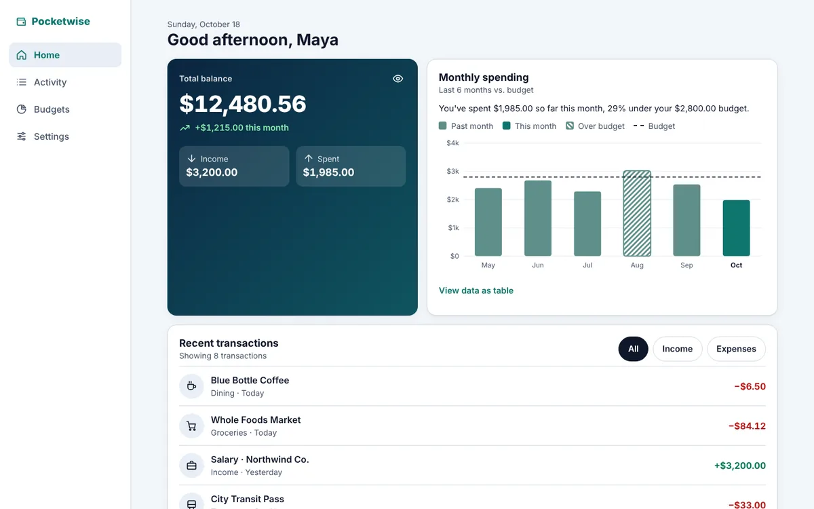814x509 pixels.
Task: Filter transactions by Income
Action: point(677,349)
